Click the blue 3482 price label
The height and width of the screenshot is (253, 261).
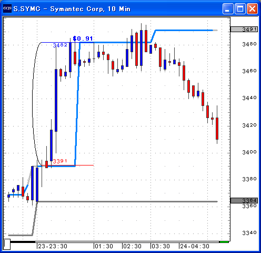coord(60,45)
